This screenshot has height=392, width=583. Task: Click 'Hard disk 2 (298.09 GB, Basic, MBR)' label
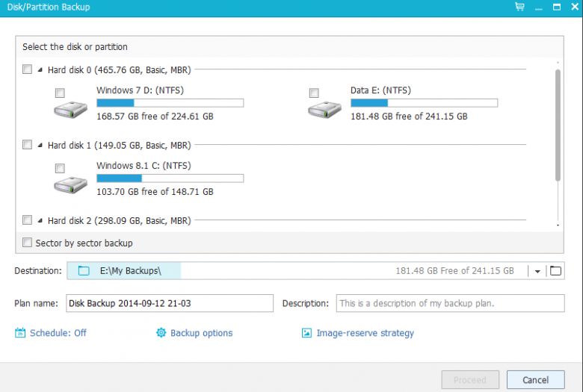[119, 221]
